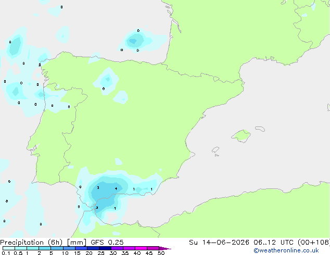The width and height of the screenshot is (330, 255).
Task: Click the 10–15 mm legend swatch
Action: [x=69, y=248]
